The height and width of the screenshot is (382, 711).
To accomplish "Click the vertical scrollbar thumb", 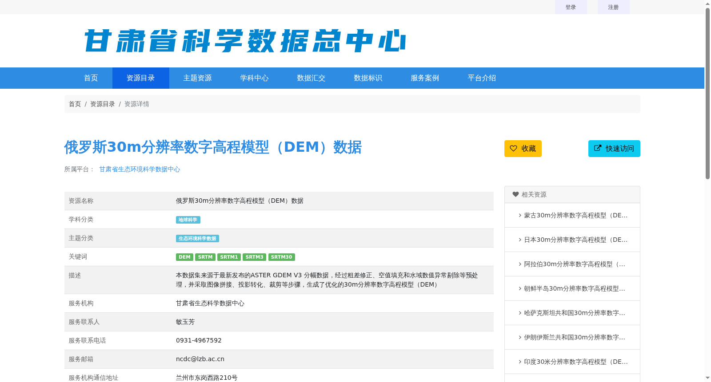I will 707,93.
